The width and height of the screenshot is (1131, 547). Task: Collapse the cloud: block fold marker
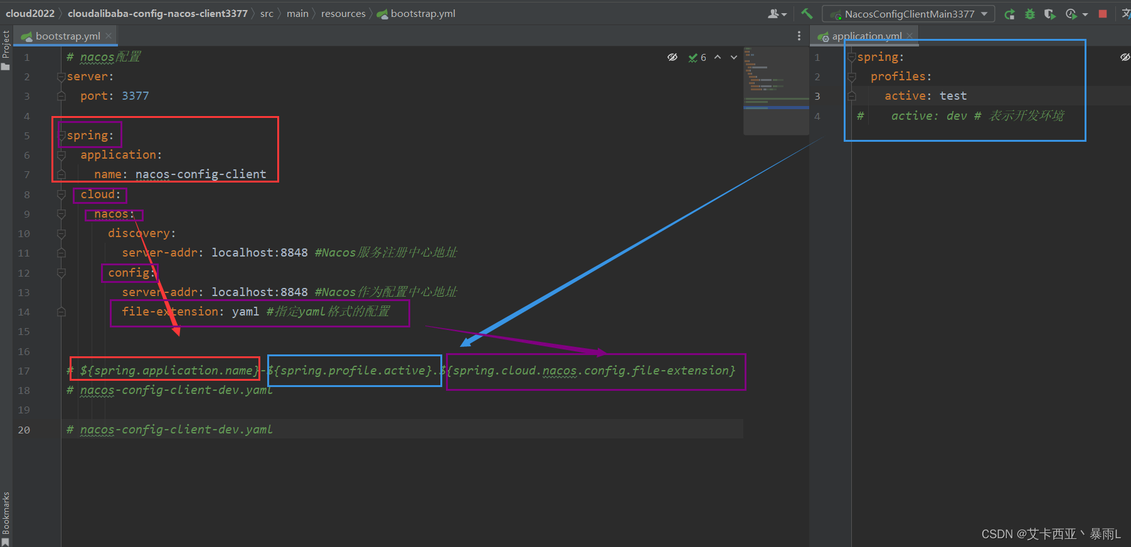tap(61, 194)
